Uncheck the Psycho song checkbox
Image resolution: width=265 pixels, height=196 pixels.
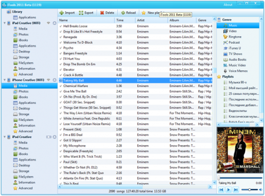(61, 48)
